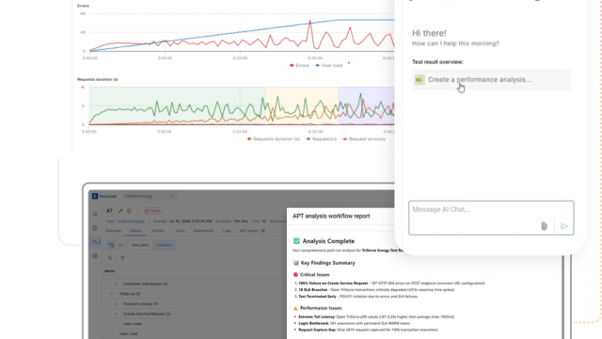Toggle the Counters view button

(x=164, y=245)
